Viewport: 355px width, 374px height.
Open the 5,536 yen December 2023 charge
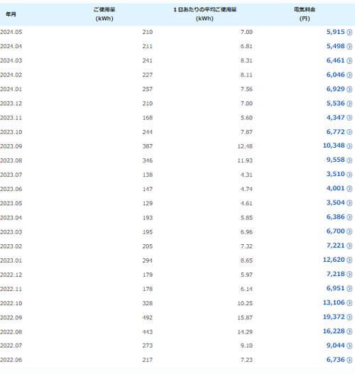(x=335, y=104)
